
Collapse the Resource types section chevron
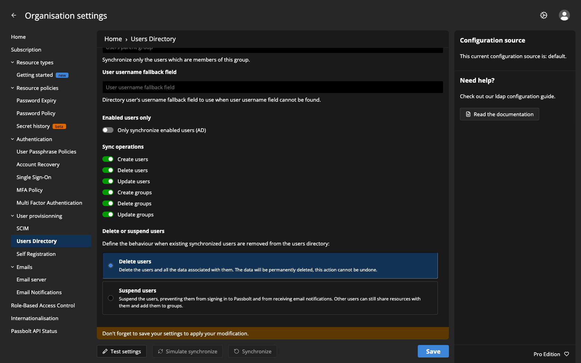pyautogui.click(x=12, y=62)
